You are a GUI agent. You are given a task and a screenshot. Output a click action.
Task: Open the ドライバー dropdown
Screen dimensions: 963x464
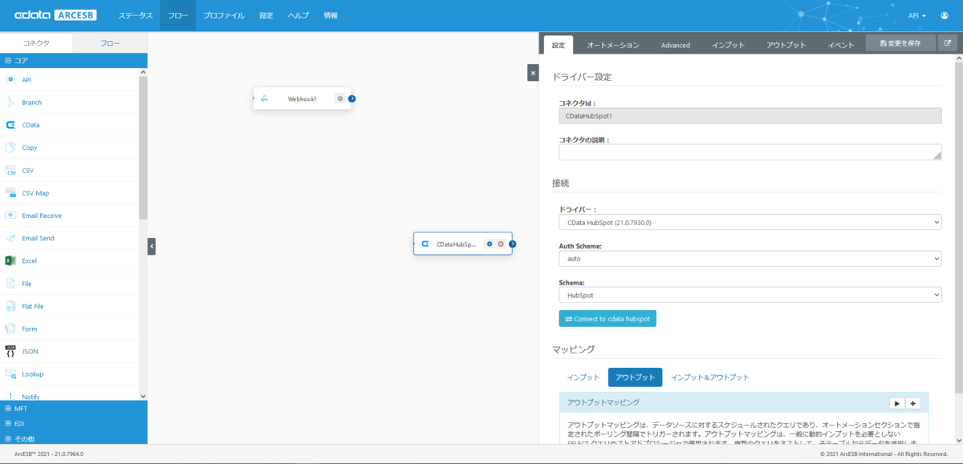click(750, 222)
